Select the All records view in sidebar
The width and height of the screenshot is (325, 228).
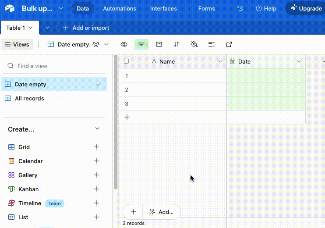pyautogui.click(x=54, y=98)
